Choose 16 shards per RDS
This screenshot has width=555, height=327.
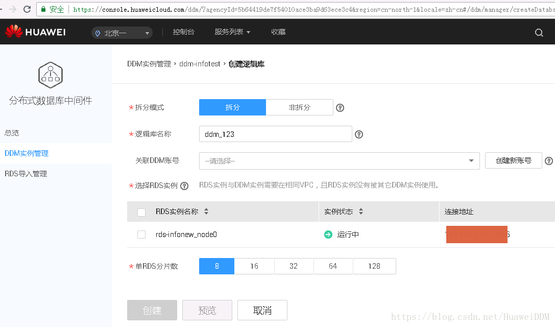coord(254,266)
